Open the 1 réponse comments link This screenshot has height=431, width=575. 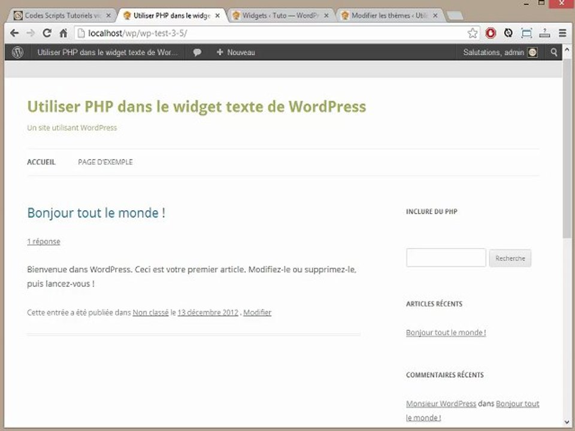[x=44, y=241]
